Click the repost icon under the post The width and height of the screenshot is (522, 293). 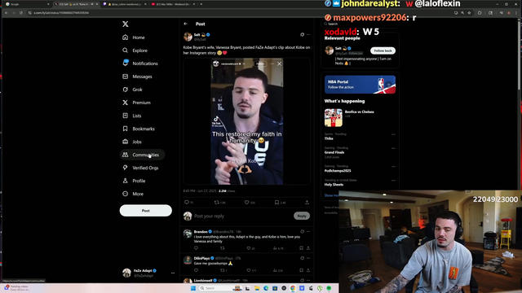217,202
